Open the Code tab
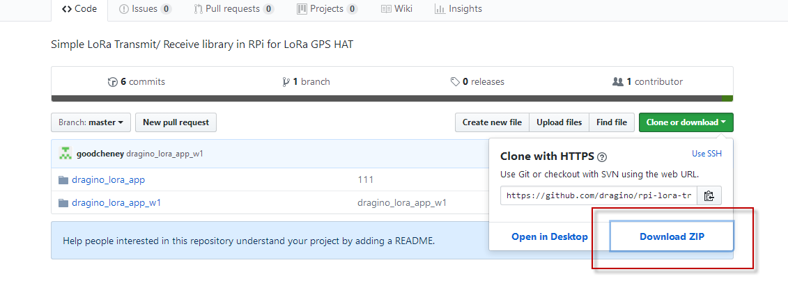 point(79,9)
